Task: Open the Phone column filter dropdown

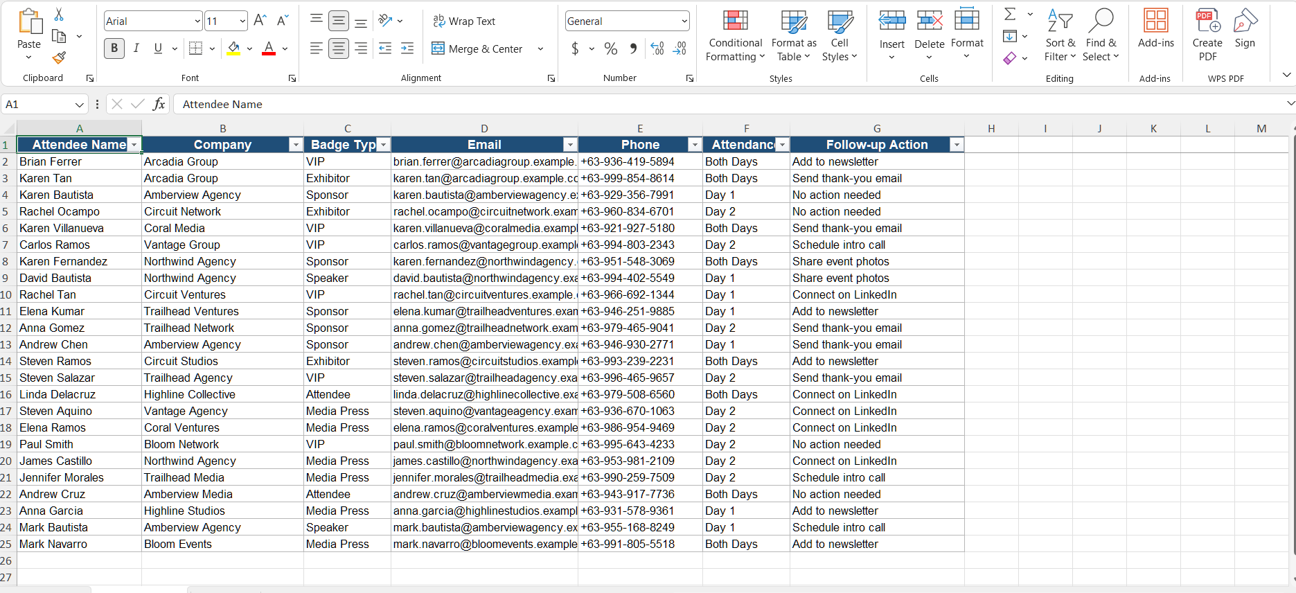Action: [x=695, y=145]
